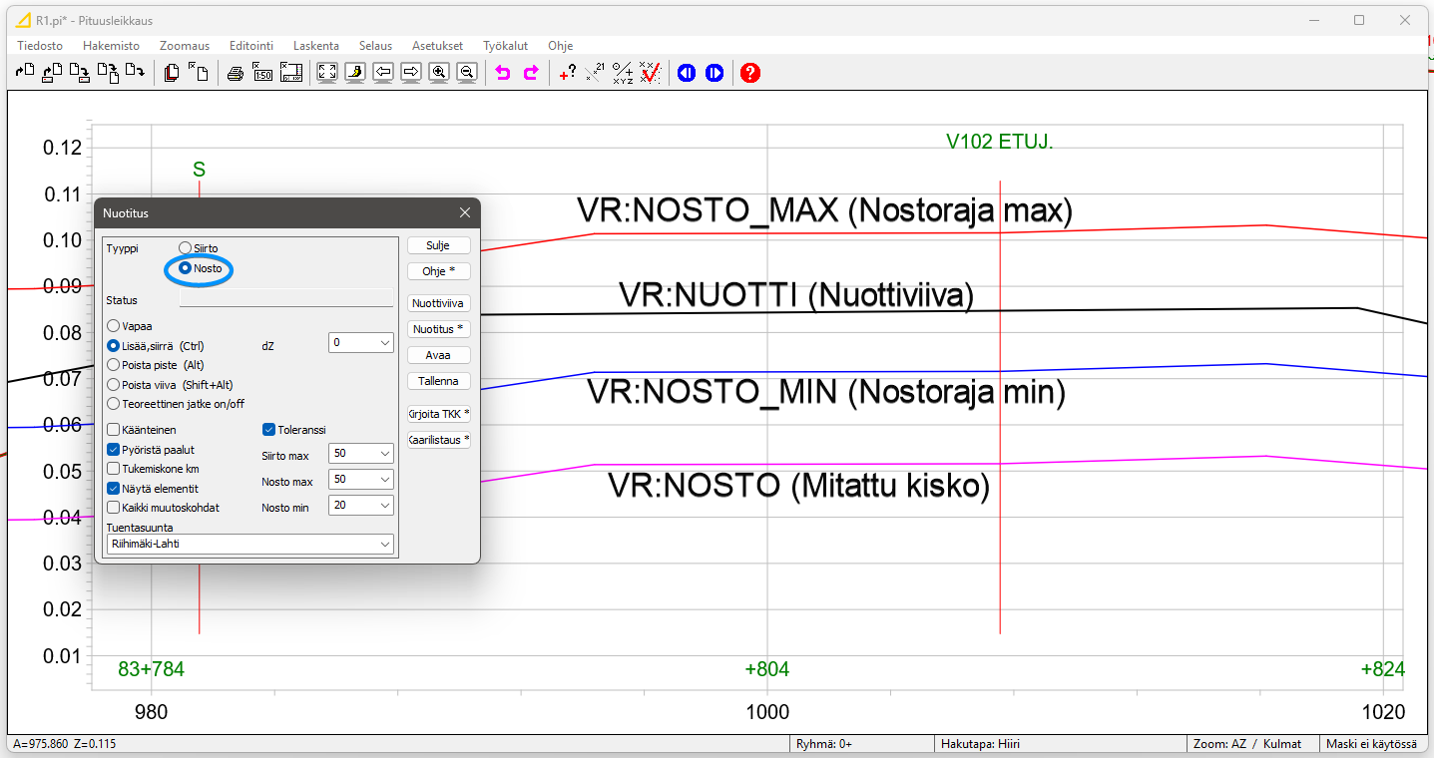
Task: Select the red XYZ check toolbar icon
Action: click(x=650, y=72)
